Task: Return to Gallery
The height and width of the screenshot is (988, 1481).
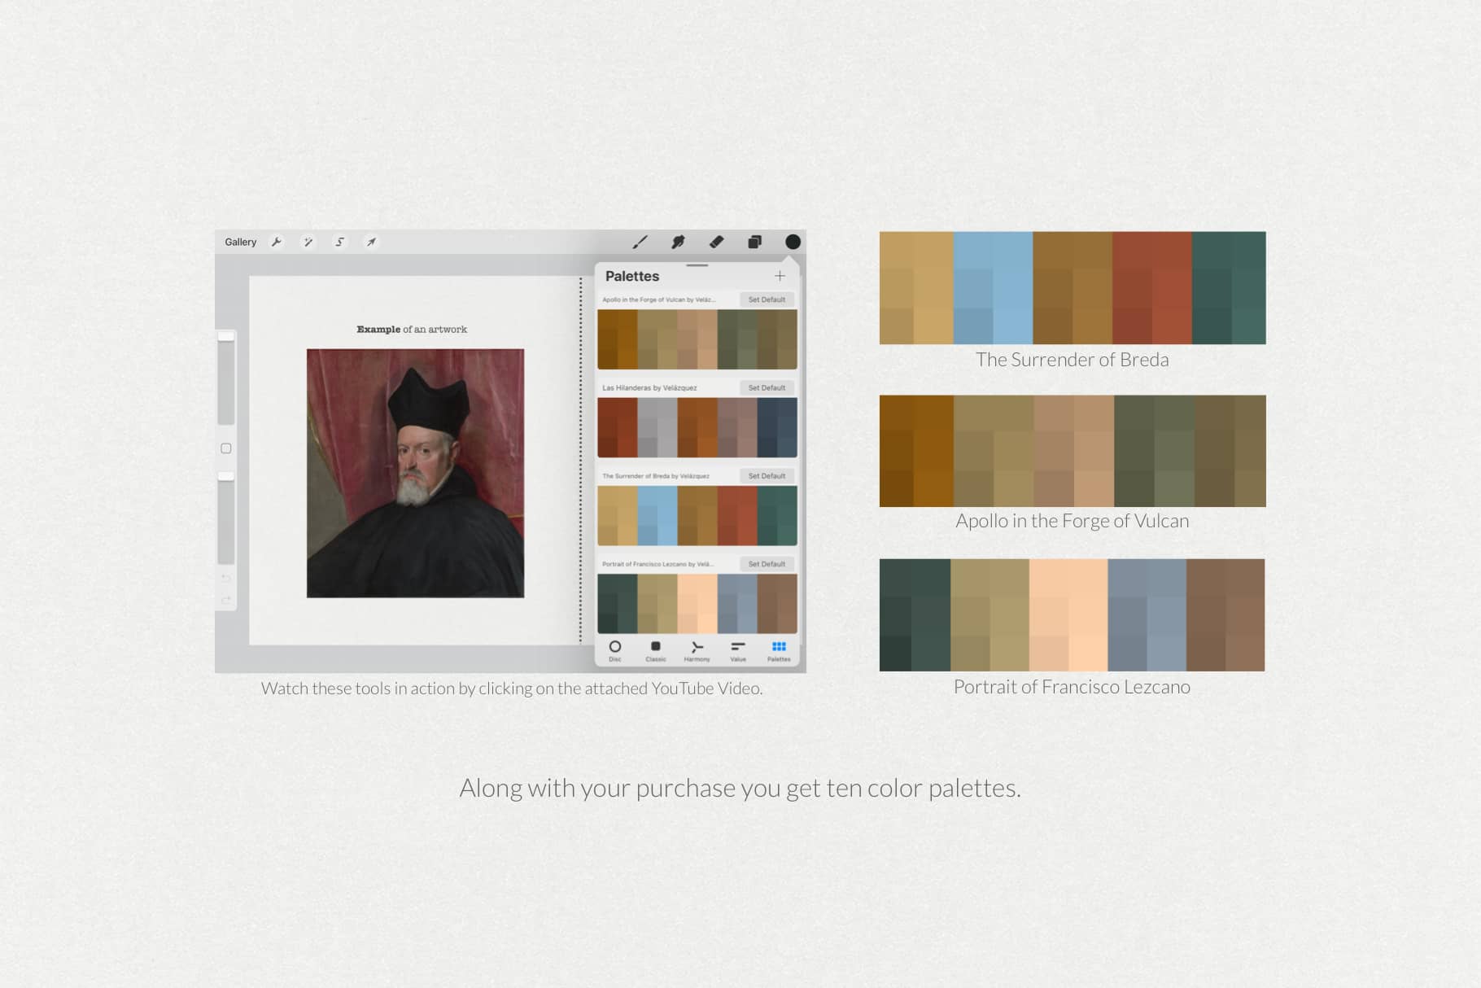Action: [240, 242]
